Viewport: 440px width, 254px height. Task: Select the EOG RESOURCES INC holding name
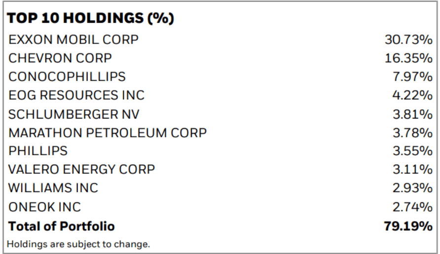click(76, 95)
